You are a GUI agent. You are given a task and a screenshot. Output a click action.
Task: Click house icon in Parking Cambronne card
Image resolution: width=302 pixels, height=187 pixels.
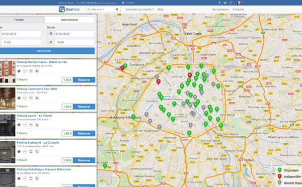click(19, 98)
